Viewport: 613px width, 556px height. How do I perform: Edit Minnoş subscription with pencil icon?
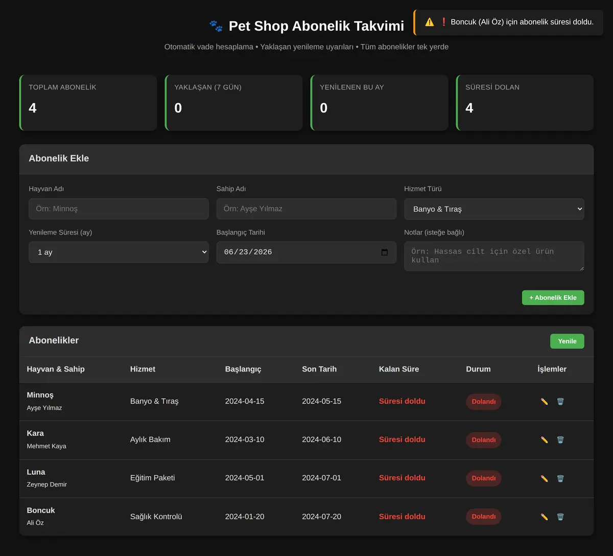pos(544,402)
